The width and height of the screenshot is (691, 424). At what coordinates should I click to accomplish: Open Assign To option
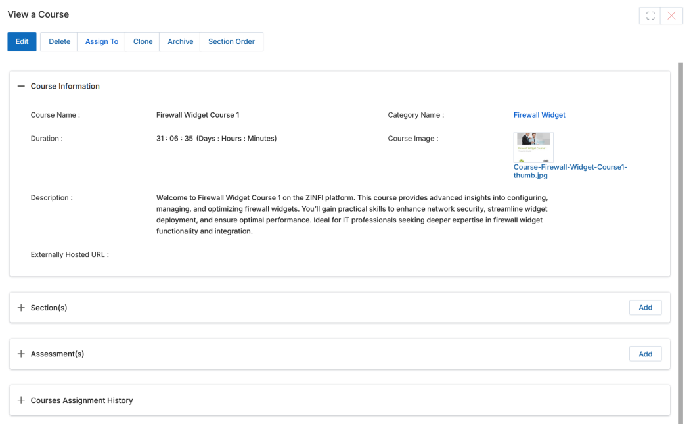point(101,41)
